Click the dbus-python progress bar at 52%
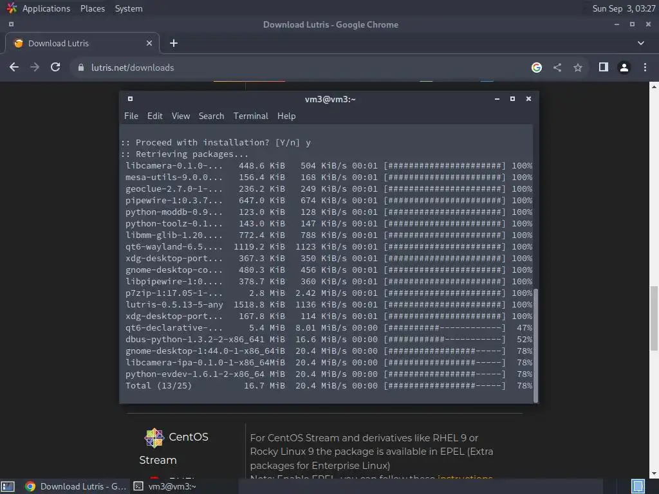Image resolution: width=659 pixels, height=494 pixels. tap(445, 340)
